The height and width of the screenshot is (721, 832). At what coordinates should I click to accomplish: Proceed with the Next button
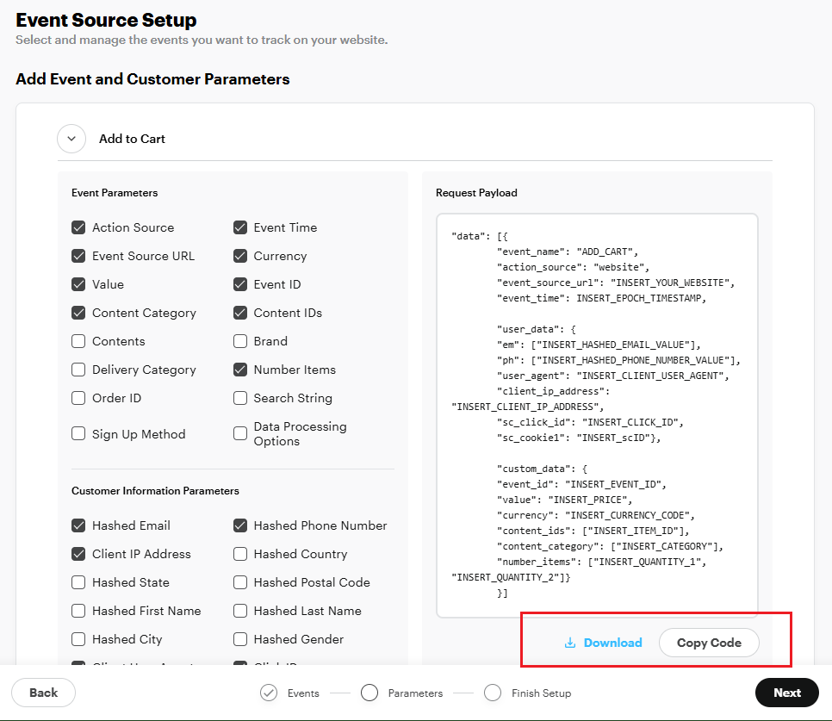(787, 693)
